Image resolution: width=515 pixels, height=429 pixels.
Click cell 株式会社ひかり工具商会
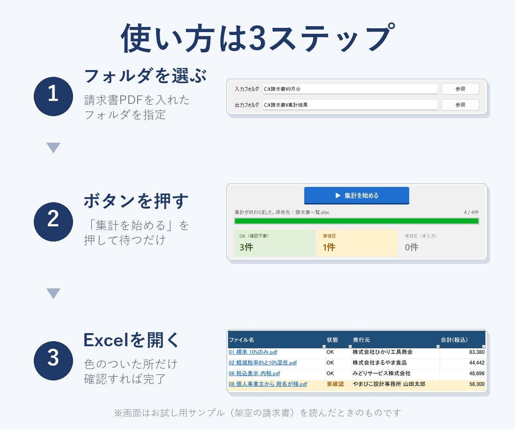[382, 352]
